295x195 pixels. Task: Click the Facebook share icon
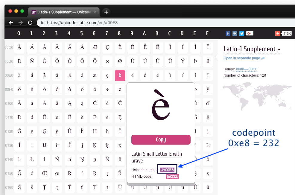click(228, 33)
